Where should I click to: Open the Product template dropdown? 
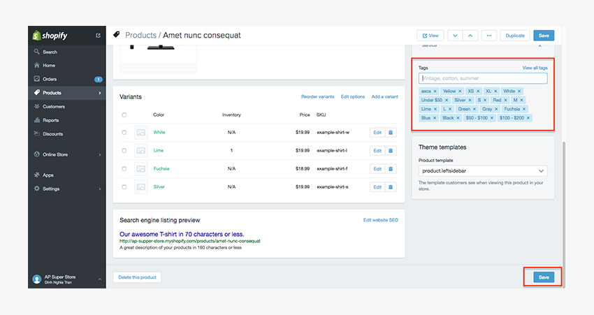pos(482,170)
